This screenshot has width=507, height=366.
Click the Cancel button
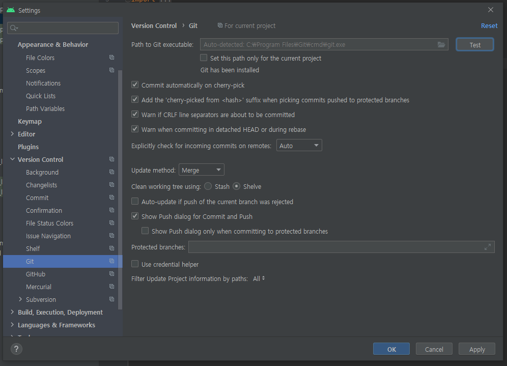[434, 349]
